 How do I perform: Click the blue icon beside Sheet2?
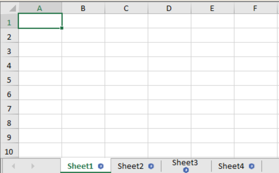pos(151,166)
